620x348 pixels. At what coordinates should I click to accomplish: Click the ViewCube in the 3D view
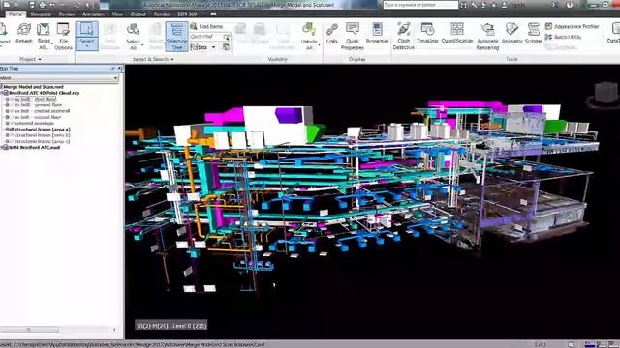pos(605,94)
